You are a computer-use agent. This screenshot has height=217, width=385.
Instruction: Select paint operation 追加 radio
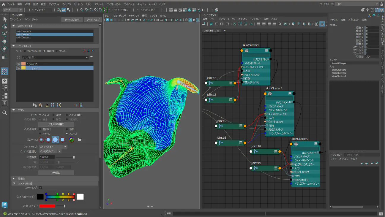67,129
